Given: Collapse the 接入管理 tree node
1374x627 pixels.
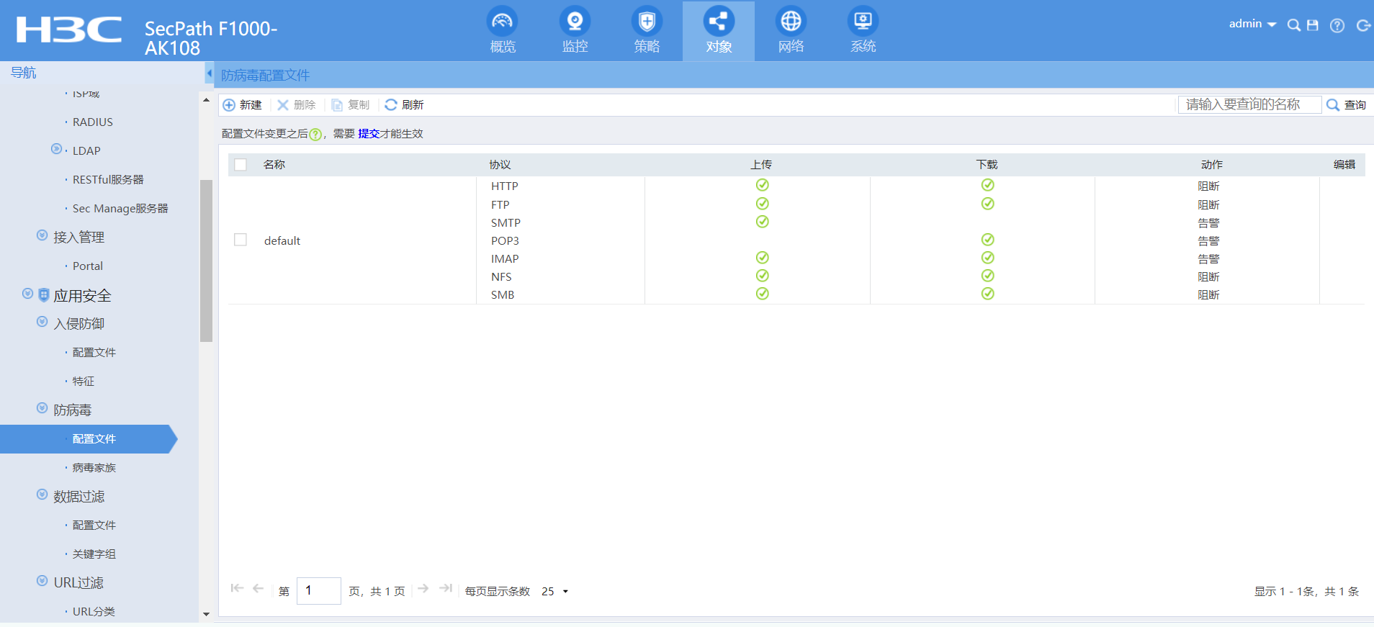Looking at the screenshot, I should tap(42, 235).
